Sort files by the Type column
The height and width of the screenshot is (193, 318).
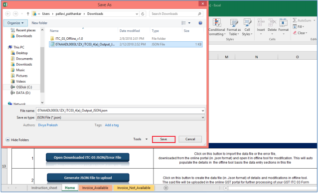(x=155, y=31)
